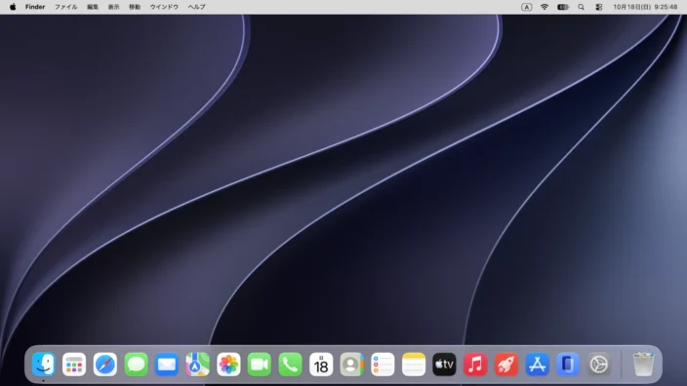The width and height of the screenshot is (687, 386).
Task: Launch Maps from the Dock
Action: pos(197,365)
